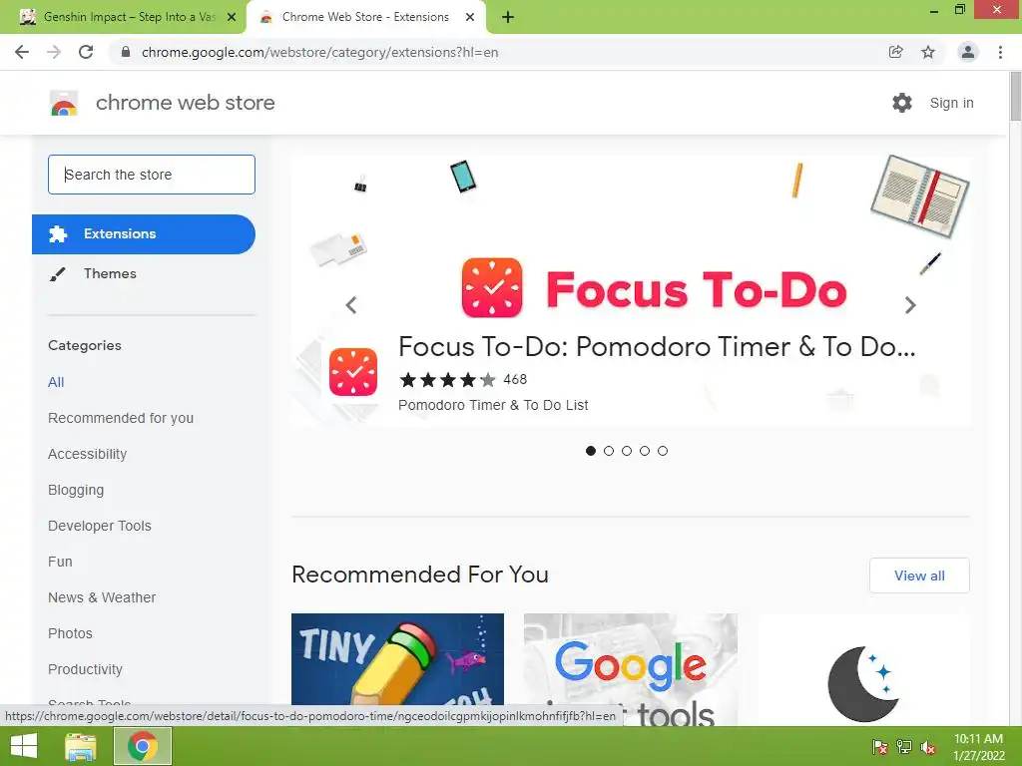Screen dimensions: 1022x766
Task: Choose the Photos category
Action: point(71,633)
